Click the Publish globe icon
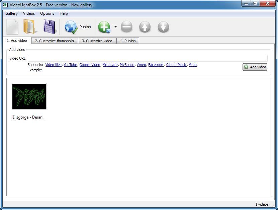The height and width of the screenshot is (210, 278). [71, 27]
